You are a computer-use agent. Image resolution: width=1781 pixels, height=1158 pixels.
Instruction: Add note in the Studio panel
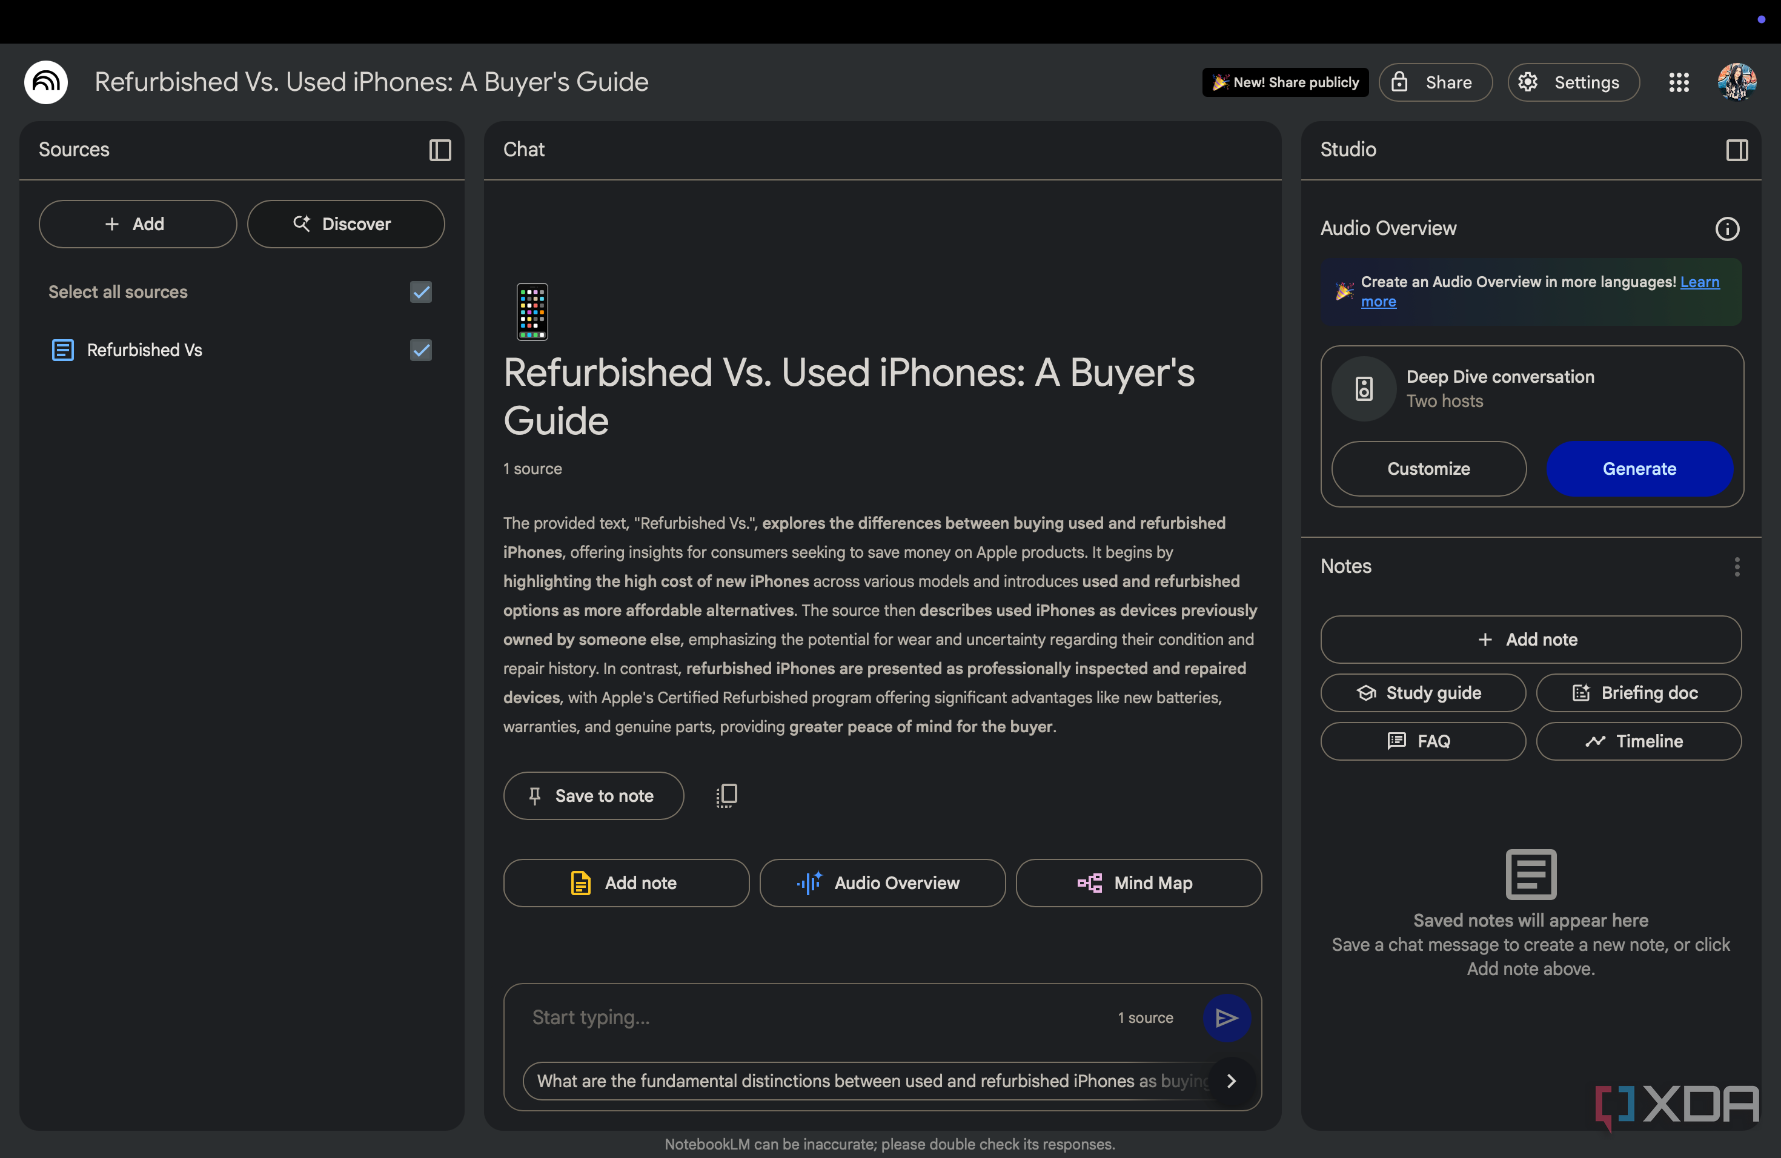(1531, 640)
